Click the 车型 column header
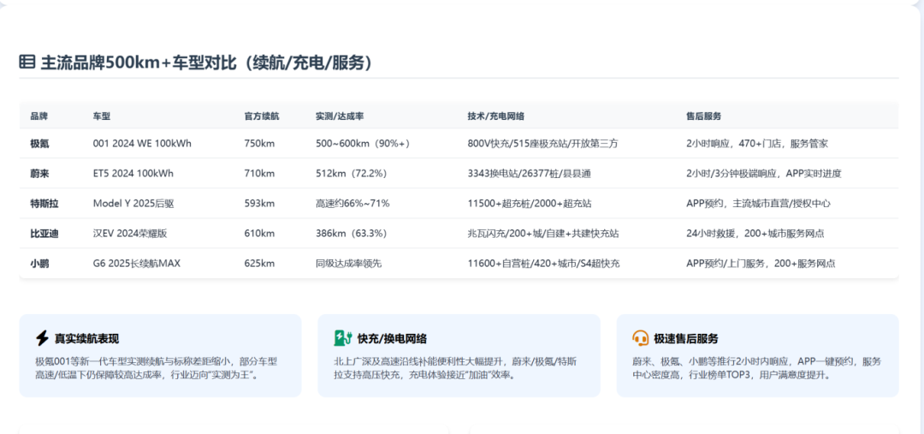This screenshot has height=434, width=924. (x=101, y=116)
